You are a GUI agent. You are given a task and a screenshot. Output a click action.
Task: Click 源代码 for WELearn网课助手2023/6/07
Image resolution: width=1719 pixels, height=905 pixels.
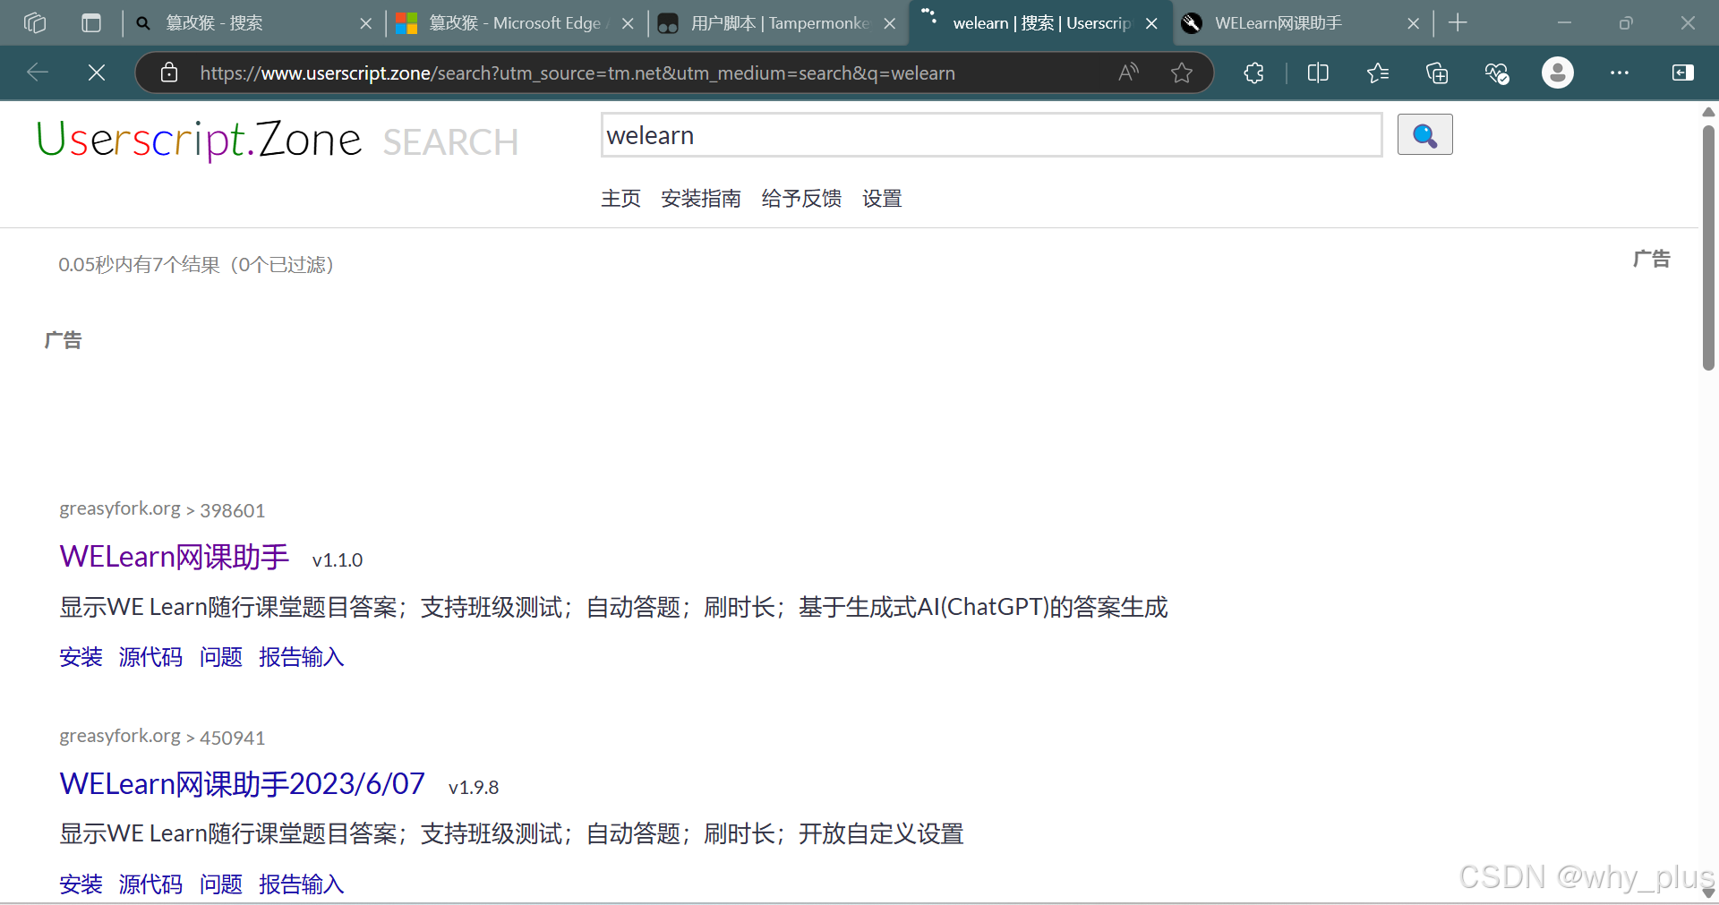point(150,884)
